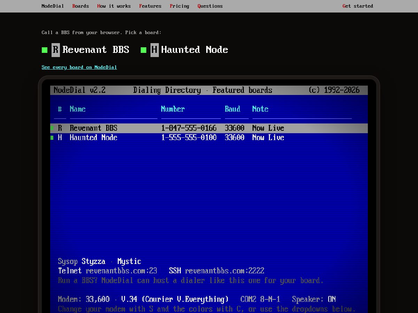
Task: Click the 'Now Live' note for Haunted Node
Action: (x=268, y=138)
